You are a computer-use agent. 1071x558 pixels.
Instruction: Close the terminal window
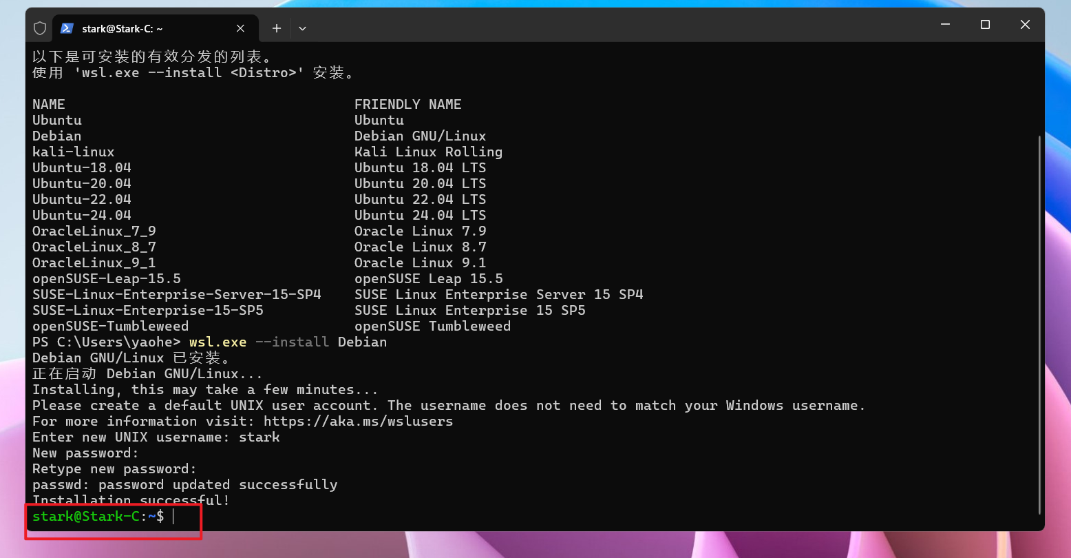pos(1025,25)
